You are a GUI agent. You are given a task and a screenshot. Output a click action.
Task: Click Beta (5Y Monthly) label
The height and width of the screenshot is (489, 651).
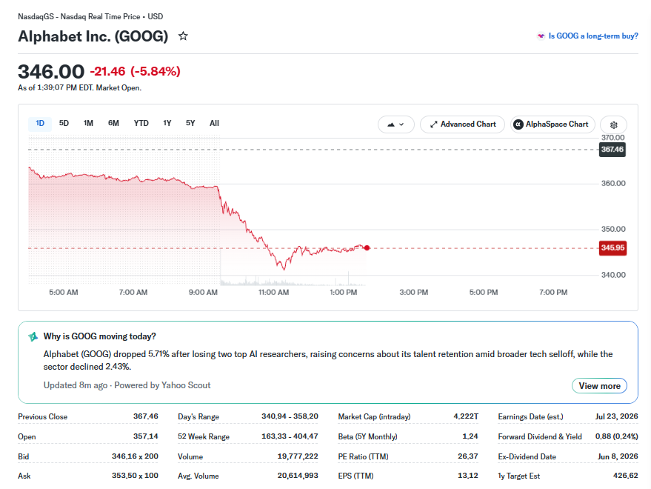point(367,436)
